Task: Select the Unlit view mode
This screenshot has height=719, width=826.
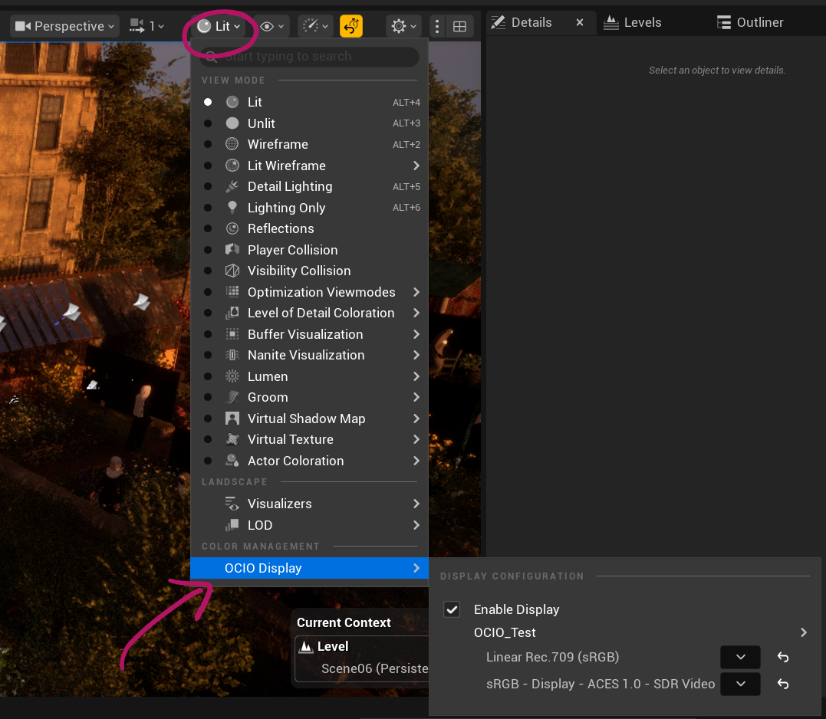Action: (261, 123)
